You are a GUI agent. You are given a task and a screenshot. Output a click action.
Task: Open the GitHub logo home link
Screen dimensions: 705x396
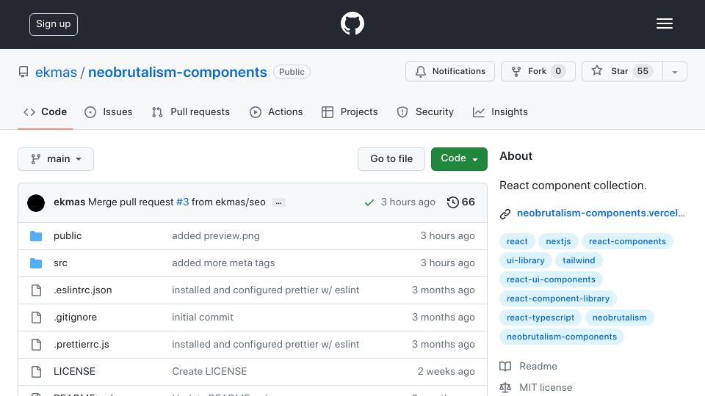pos(352,23)
